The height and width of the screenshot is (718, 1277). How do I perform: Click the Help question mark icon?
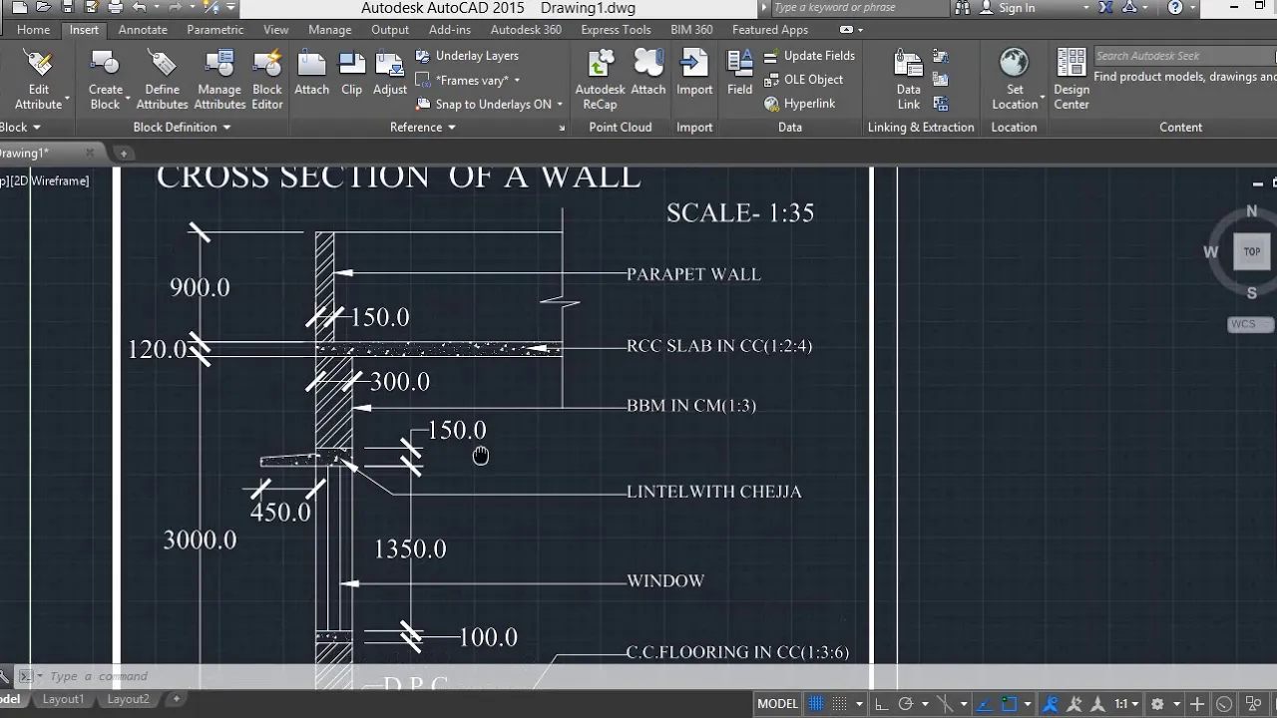pos(1175,7)
